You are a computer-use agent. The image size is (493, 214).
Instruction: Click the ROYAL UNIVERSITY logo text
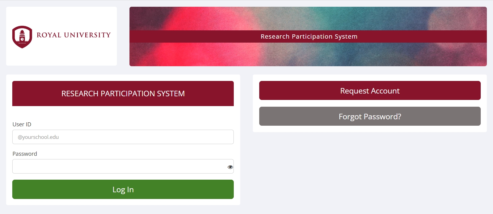tap(74, 35)
